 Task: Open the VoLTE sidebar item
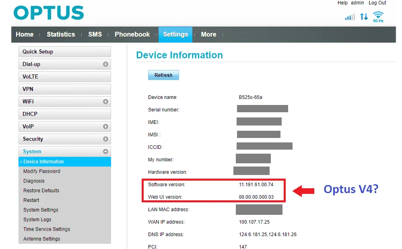point(65,76)
